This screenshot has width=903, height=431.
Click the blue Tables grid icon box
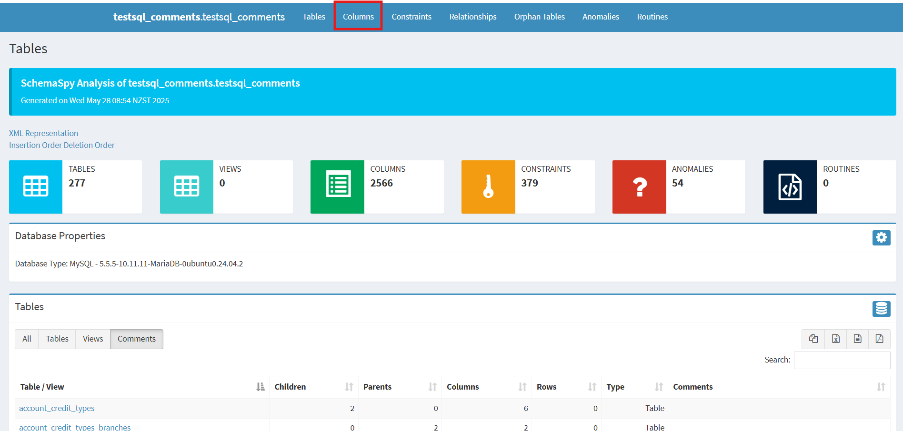click(36, 187)
